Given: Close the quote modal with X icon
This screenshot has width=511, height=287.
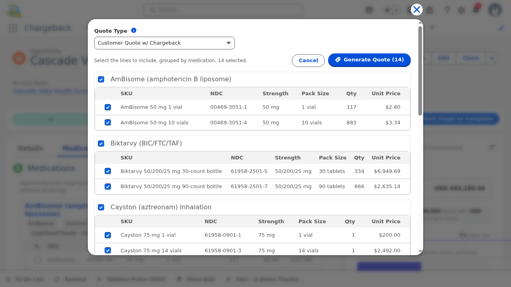Looking at the screenshot, I should coord(416,10).
